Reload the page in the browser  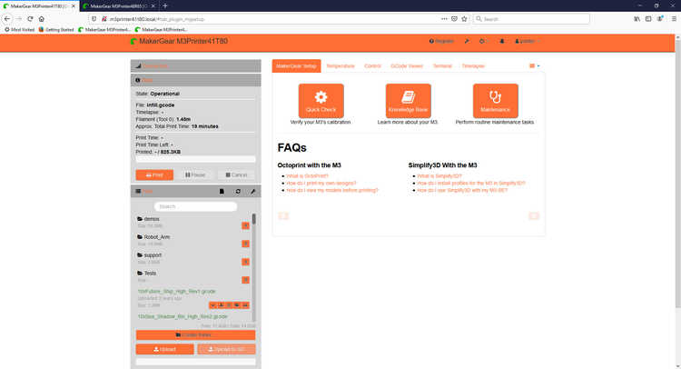point(30,19)
